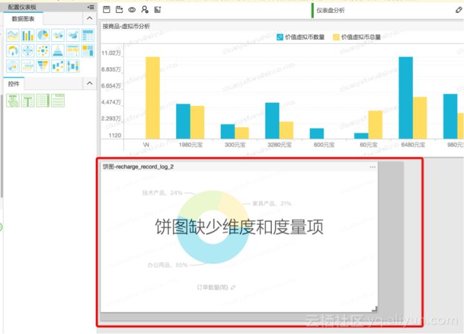464x334 pixels.
Task: Click the pie widget resize corner handle
Action: click(374, 309)
